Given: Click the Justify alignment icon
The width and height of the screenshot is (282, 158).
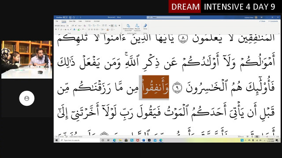Looking at the screenshot, I should [x=97, y=29].
